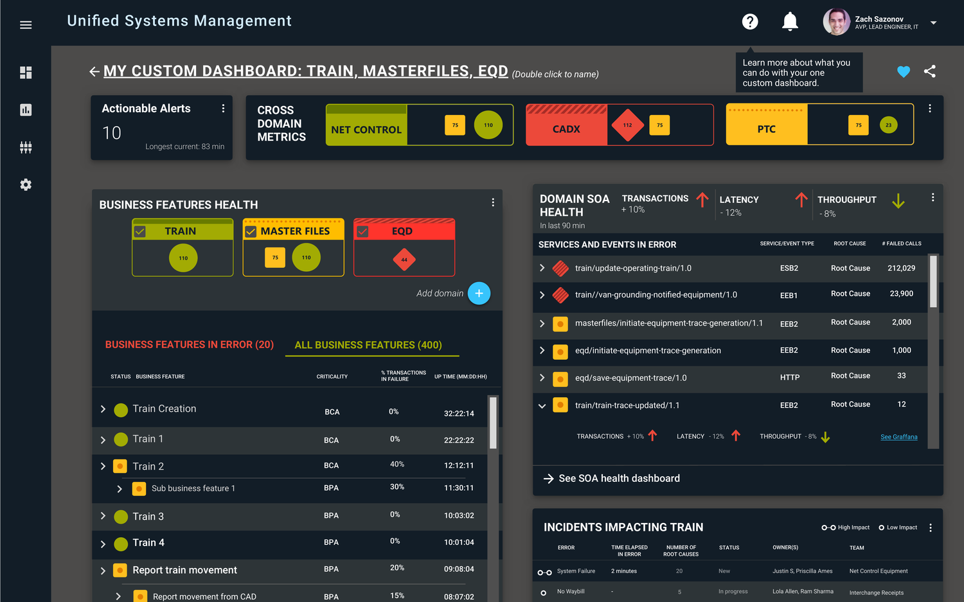Toggle the High Impact legend filter

point(845,527)
